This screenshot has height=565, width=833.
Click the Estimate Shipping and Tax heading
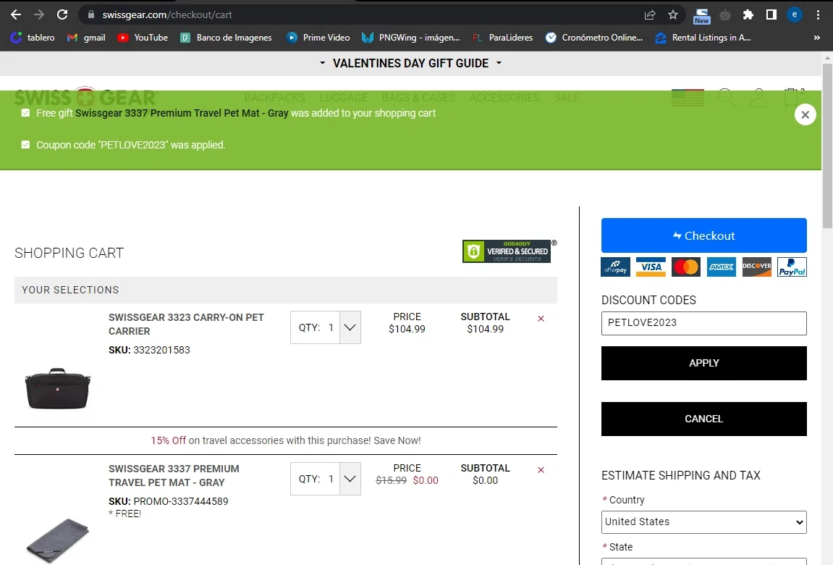pyautogui.click(x=680, y=476)
